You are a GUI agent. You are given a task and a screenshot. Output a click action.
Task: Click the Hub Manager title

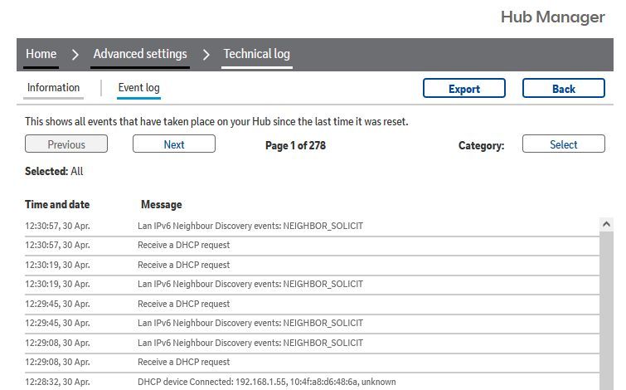pos(552,17)
